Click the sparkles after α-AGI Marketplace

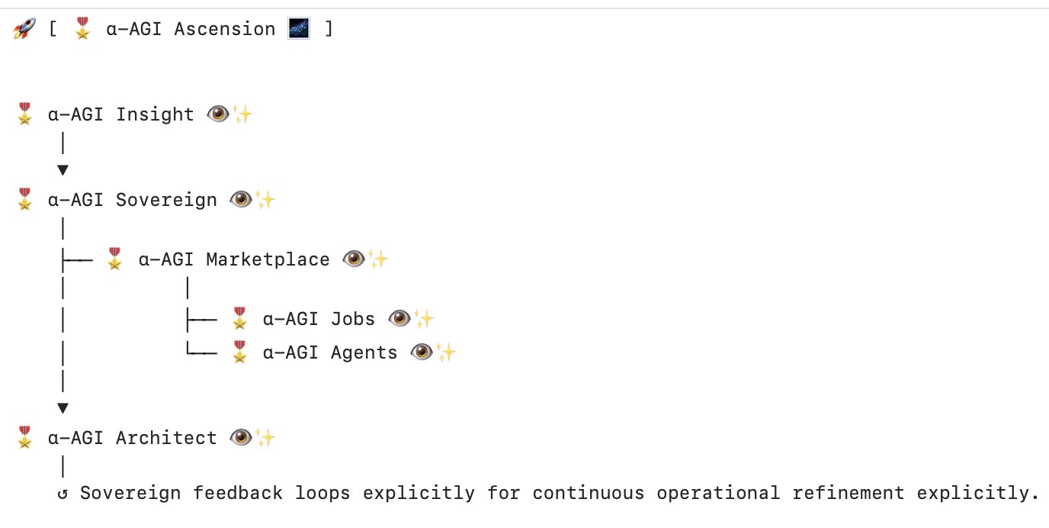pyautogui.click(x=378, y=259)
